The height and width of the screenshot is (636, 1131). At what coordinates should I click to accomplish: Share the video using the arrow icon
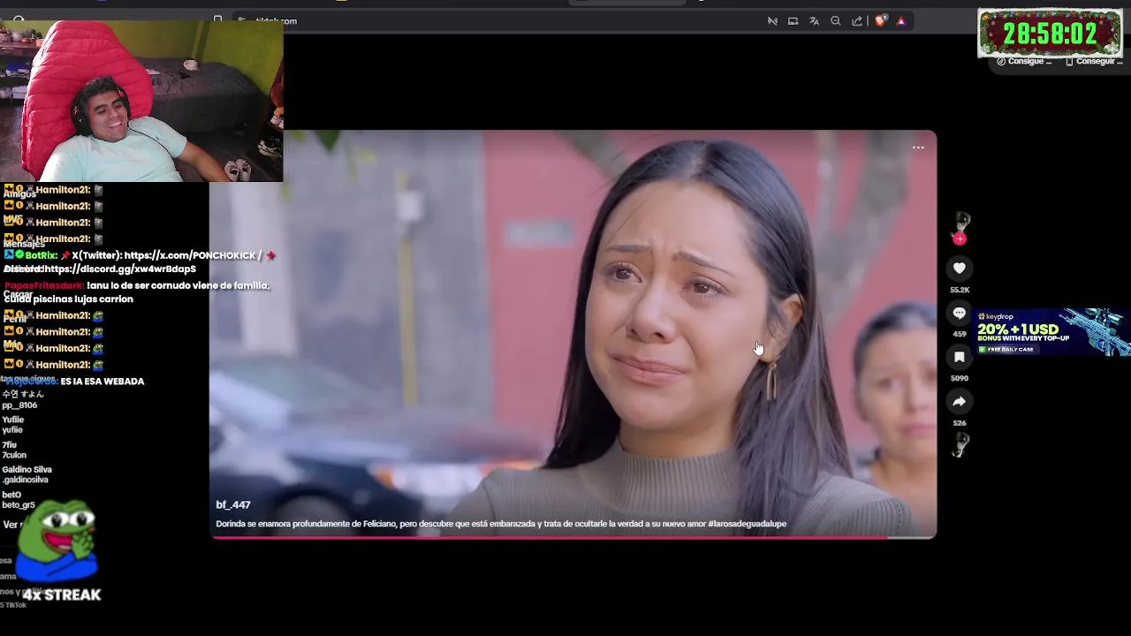tap(960, 402)
